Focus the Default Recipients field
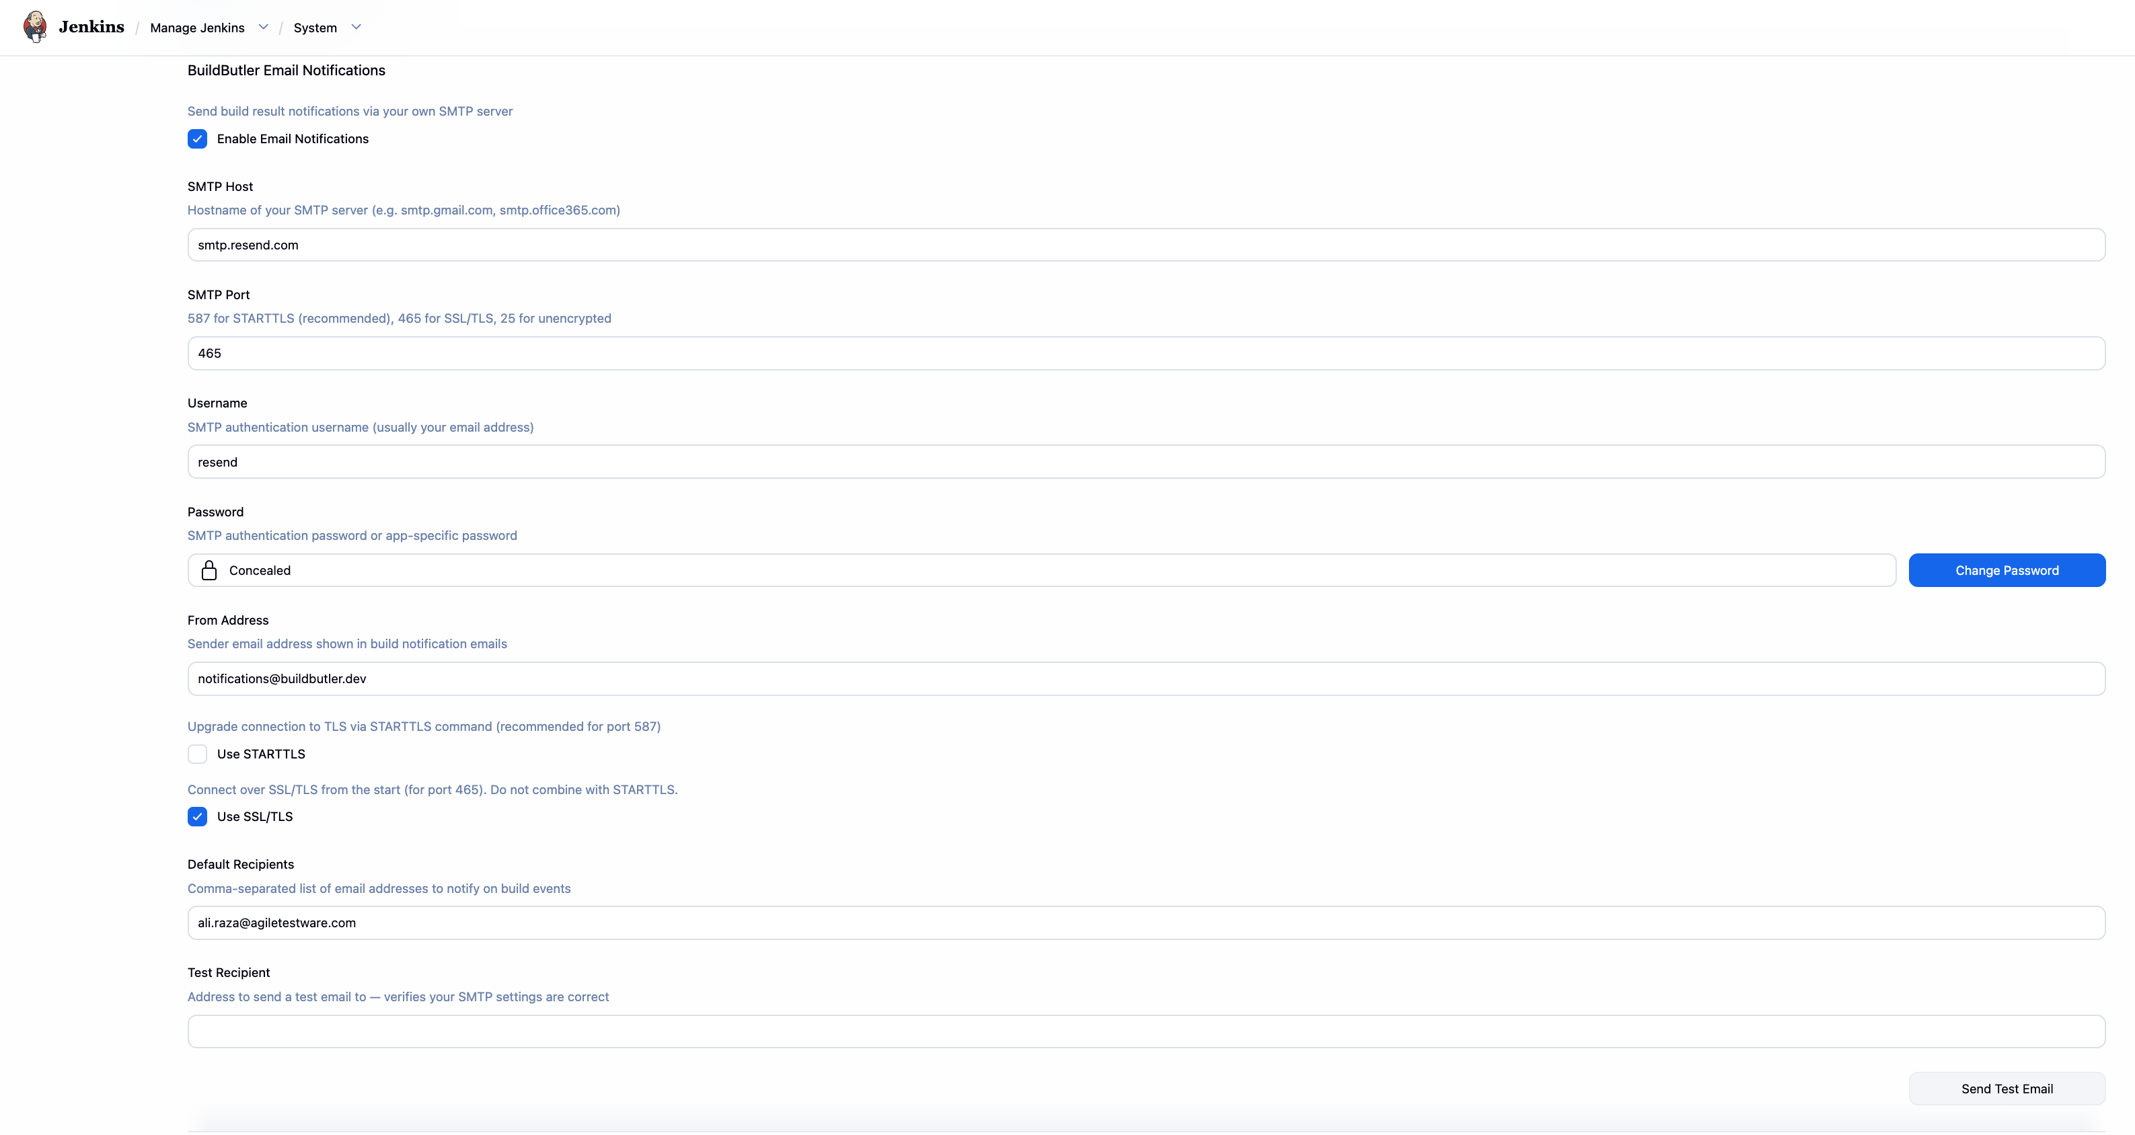This screenshot has width=2135, height=1135. pos(1146,923)
